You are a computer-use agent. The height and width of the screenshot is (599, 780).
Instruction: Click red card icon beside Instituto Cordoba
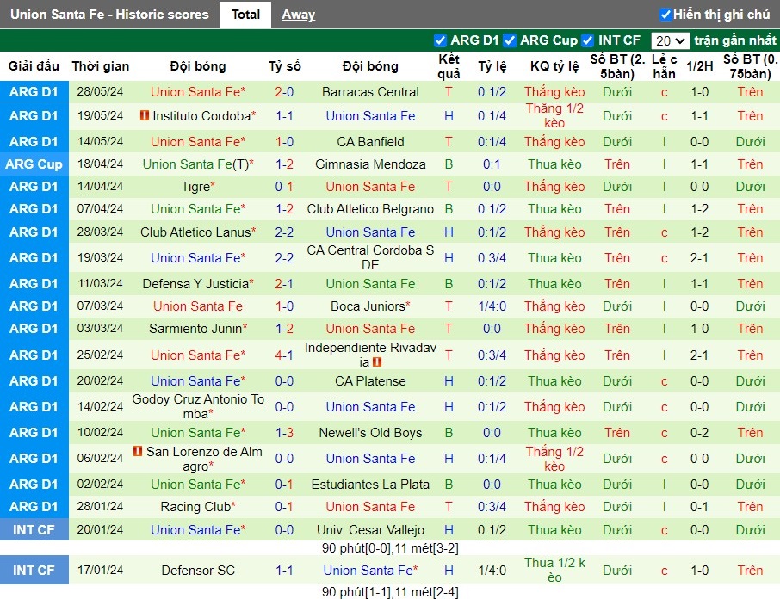click(x=145, y=116)
